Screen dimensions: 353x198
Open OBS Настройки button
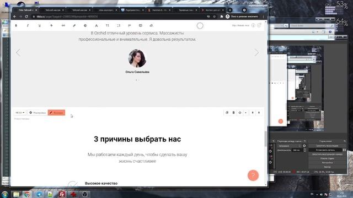[327, 163]
